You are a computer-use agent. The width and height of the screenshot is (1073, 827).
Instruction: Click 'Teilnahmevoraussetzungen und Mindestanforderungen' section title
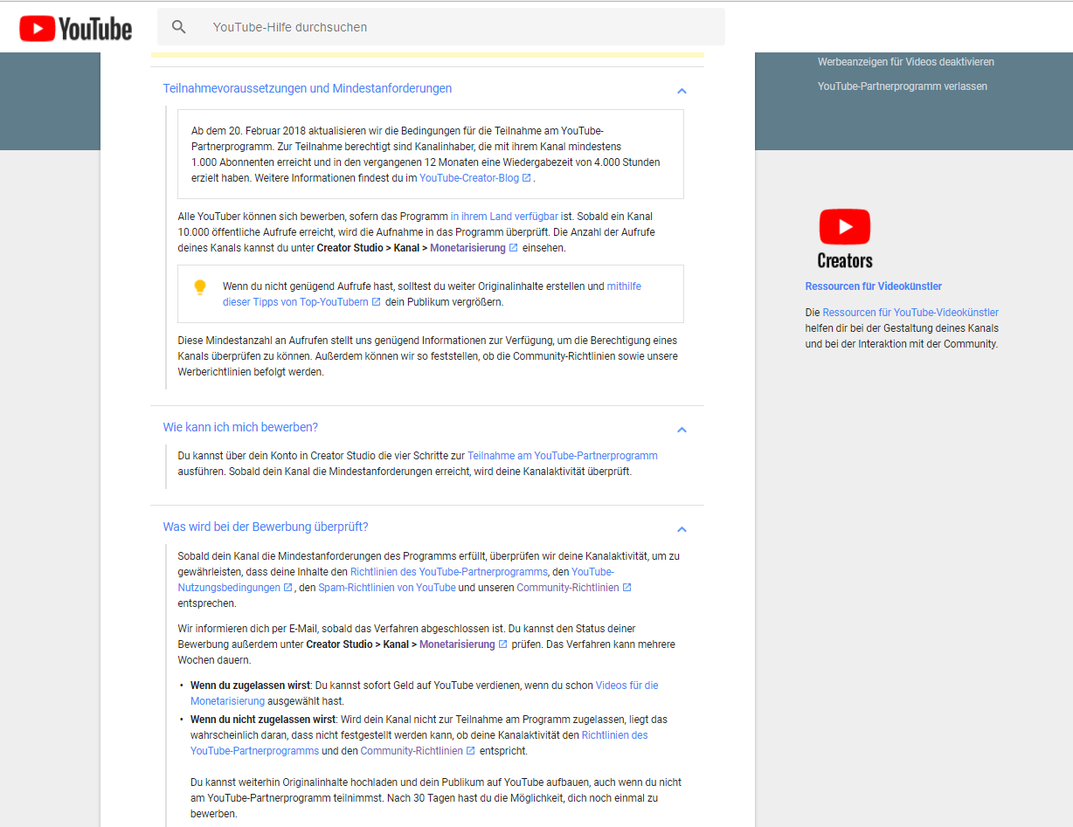pos(307,88)
